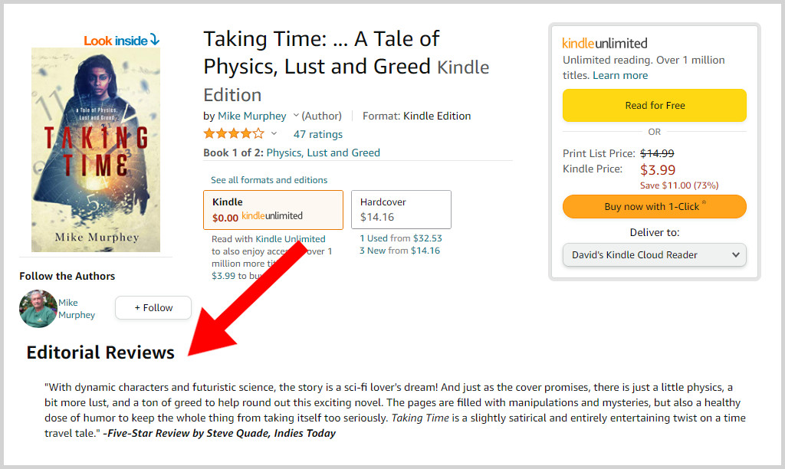Click Mike Murphy's author profile photo
Viewport: 785px width, 469px height.
coord(38,309)
